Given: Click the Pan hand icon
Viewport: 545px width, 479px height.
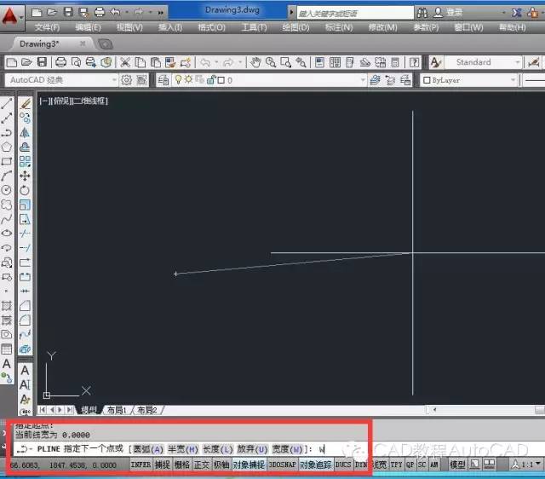Looking at the screenshot, I should pyautogui.click(x=255, y=62).
